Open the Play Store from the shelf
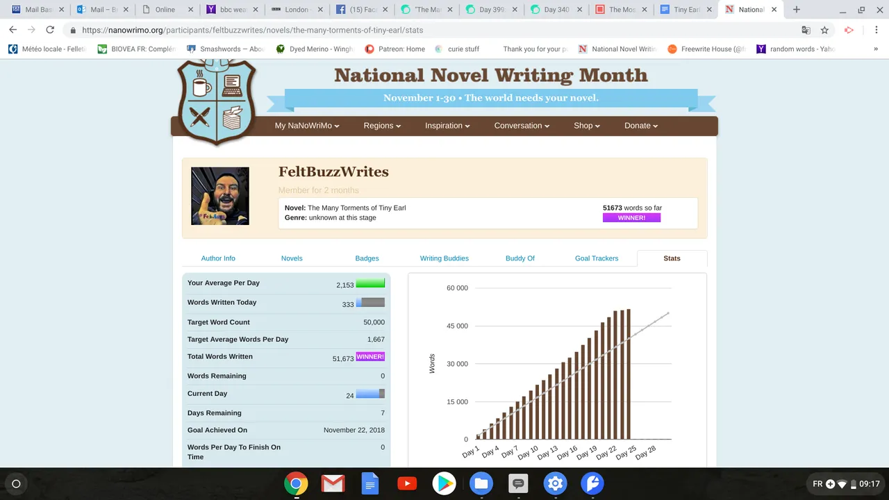 click(444, 483)
